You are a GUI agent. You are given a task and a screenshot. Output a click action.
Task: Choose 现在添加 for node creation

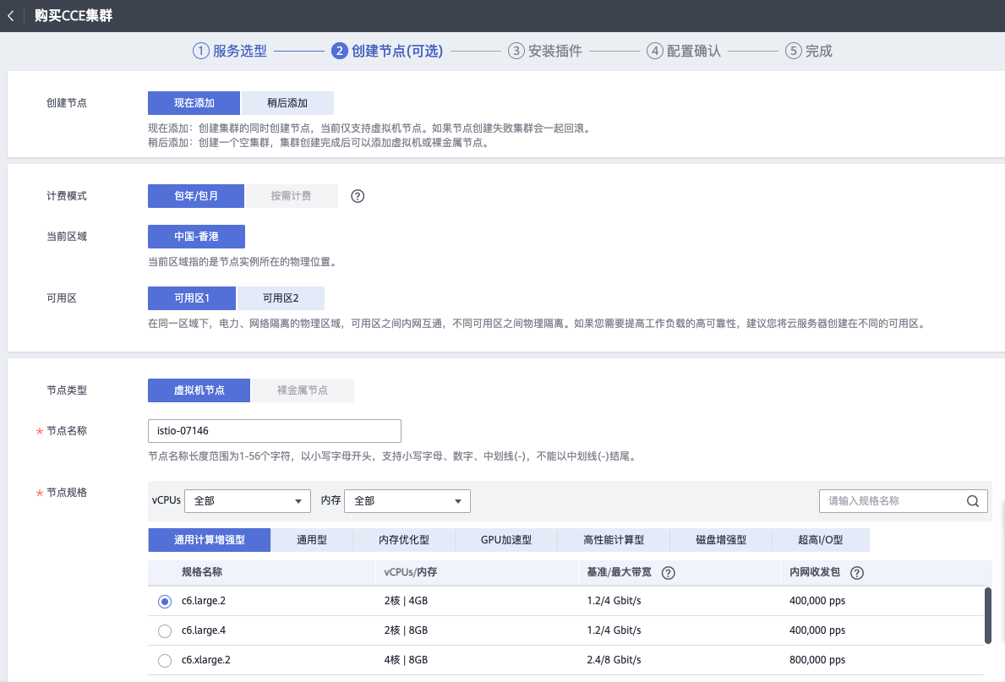tap(194, 103)
